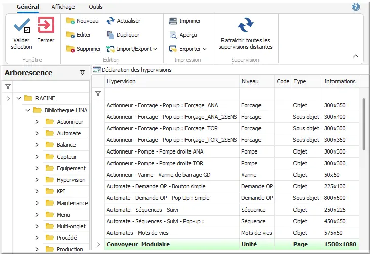The image size is (370, 254).
Task: Click Rafraichir toutes les supervisions distantes icon
Action: pyautogui.click(x=246, y=25)
